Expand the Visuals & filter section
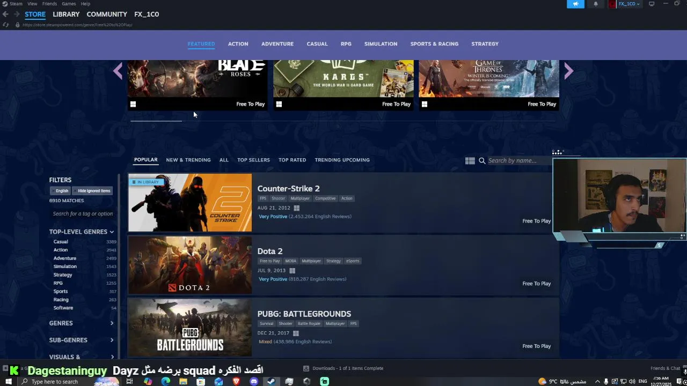 pyautogui.click(x=82, y=357)
